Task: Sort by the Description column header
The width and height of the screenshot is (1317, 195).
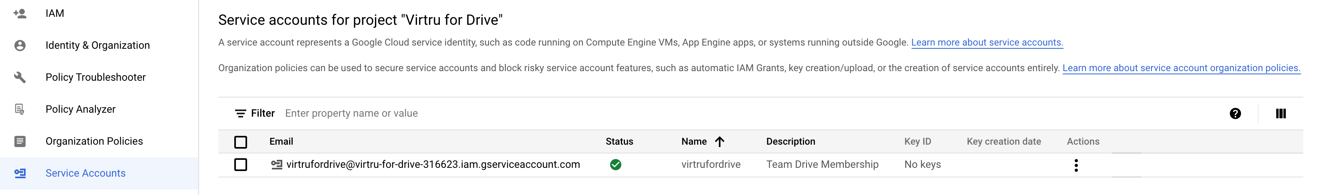Action: coord(790,141)
